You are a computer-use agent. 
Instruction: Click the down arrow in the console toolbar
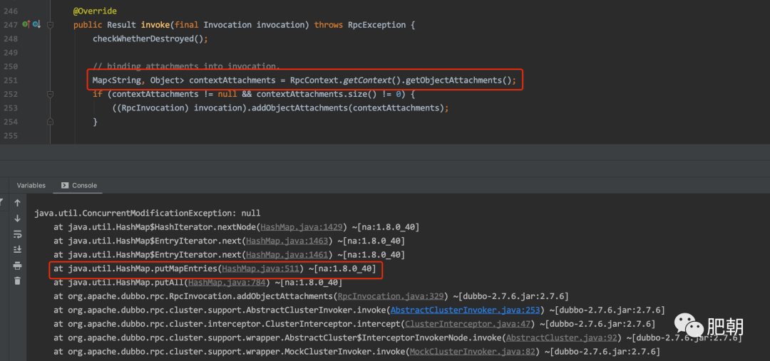pyautogui.click(x=18, y=219)
